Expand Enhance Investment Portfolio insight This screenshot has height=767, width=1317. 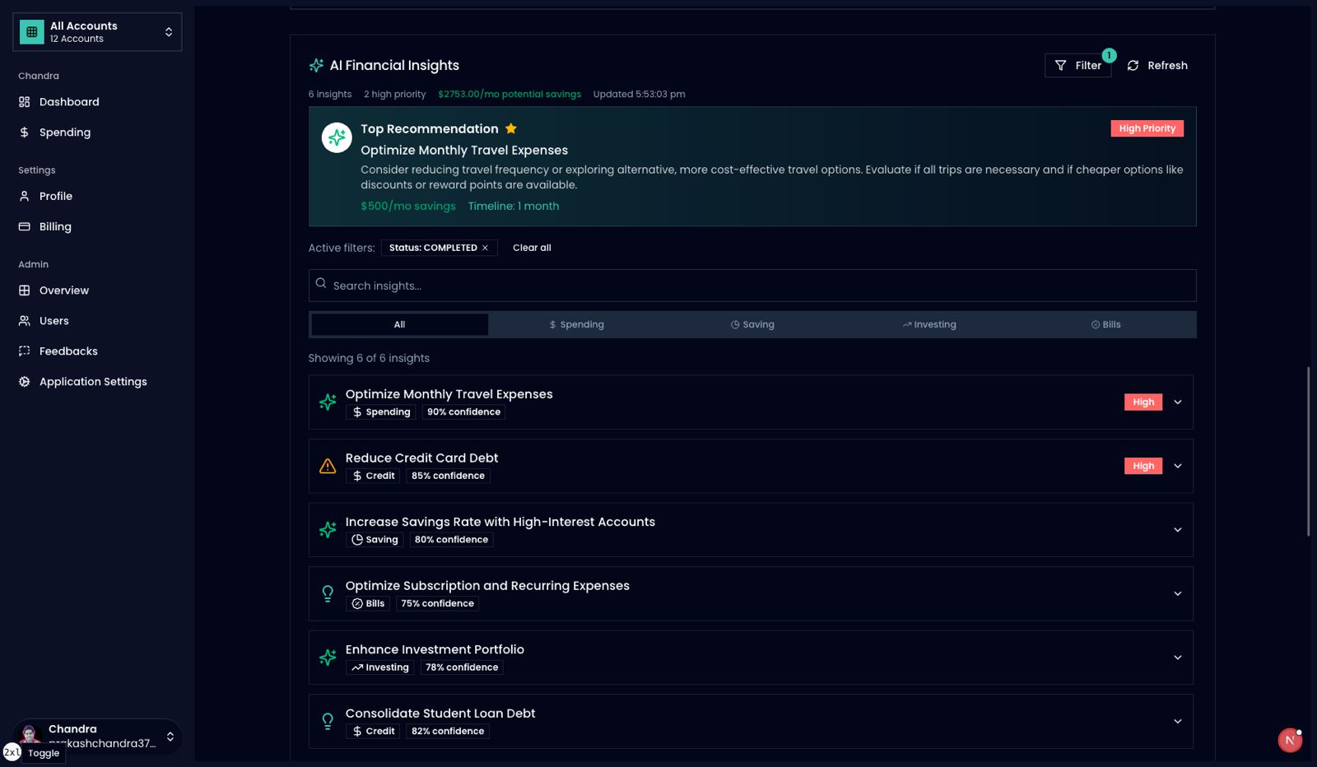pyautogui.click(x=1177, y=658)
